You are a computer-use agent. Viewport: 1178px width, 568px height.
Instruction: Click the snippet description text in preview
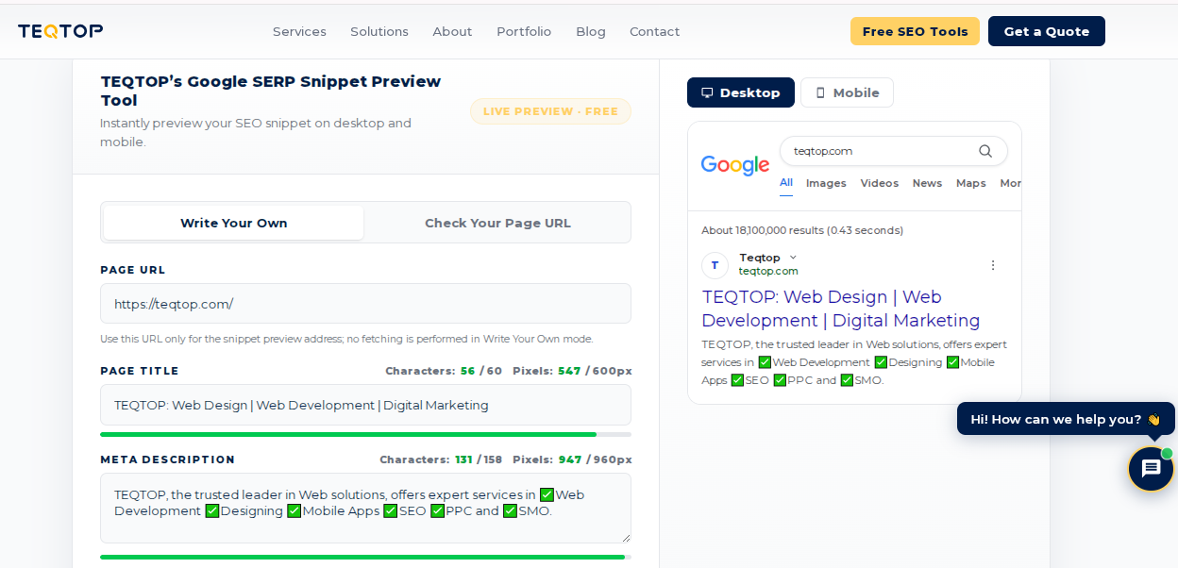[x=854, y=362]
